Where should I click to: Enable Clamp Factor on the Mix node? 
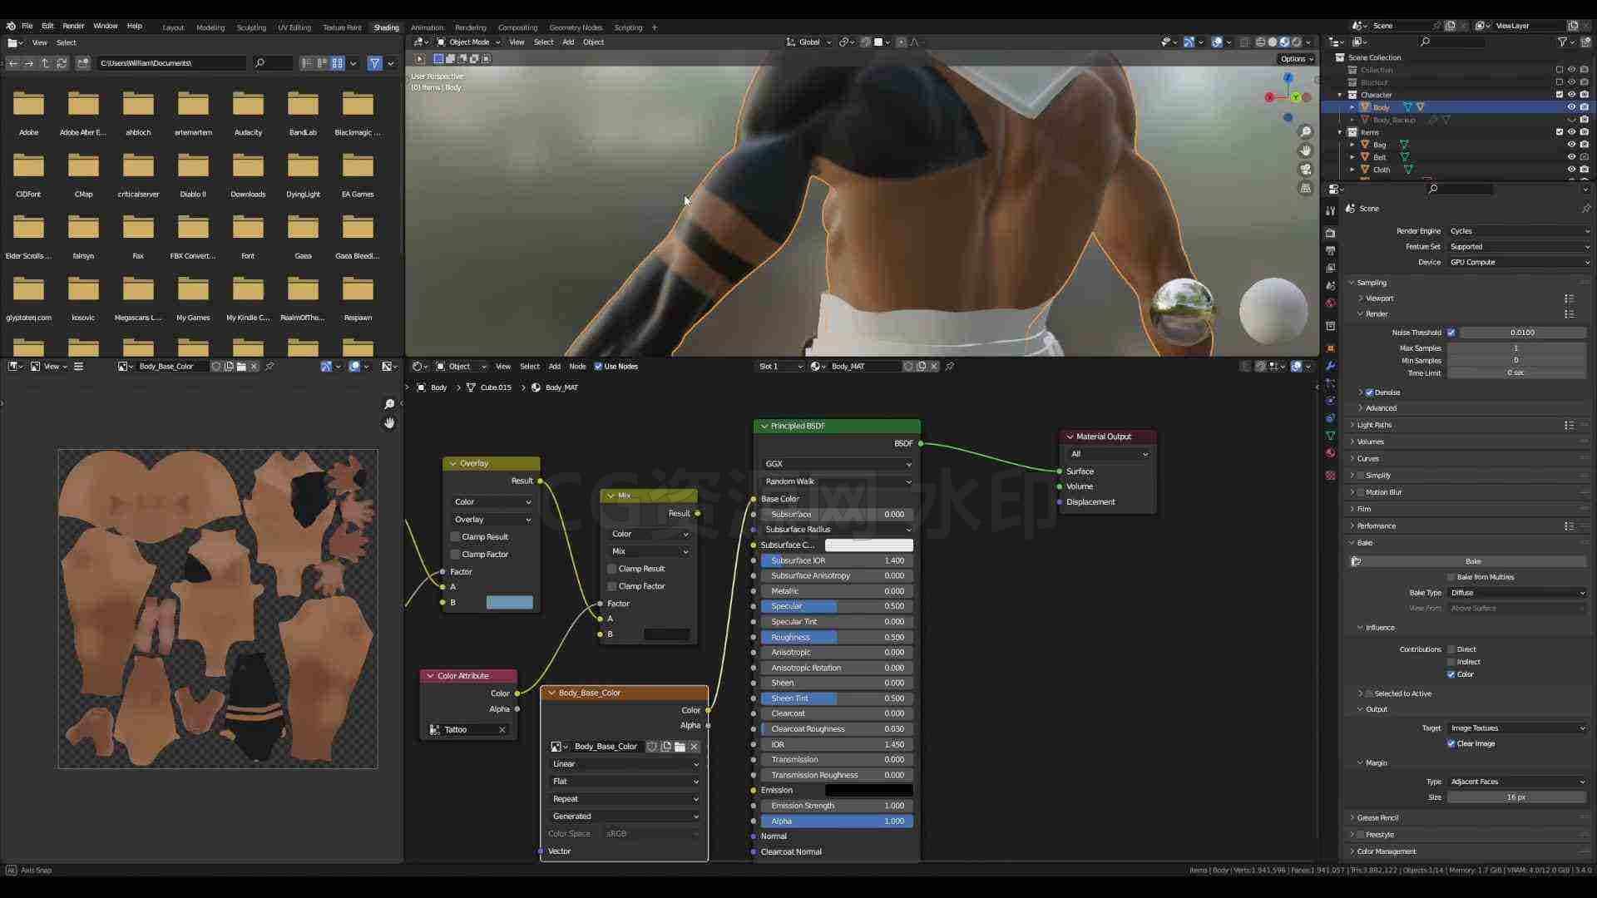click(612, 586)
